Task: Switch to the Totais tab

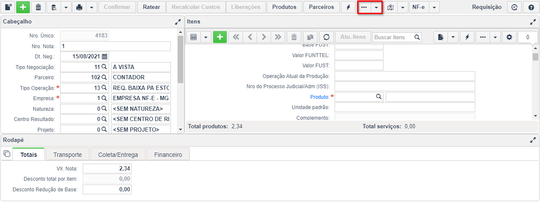Action: tap(29, 155)
